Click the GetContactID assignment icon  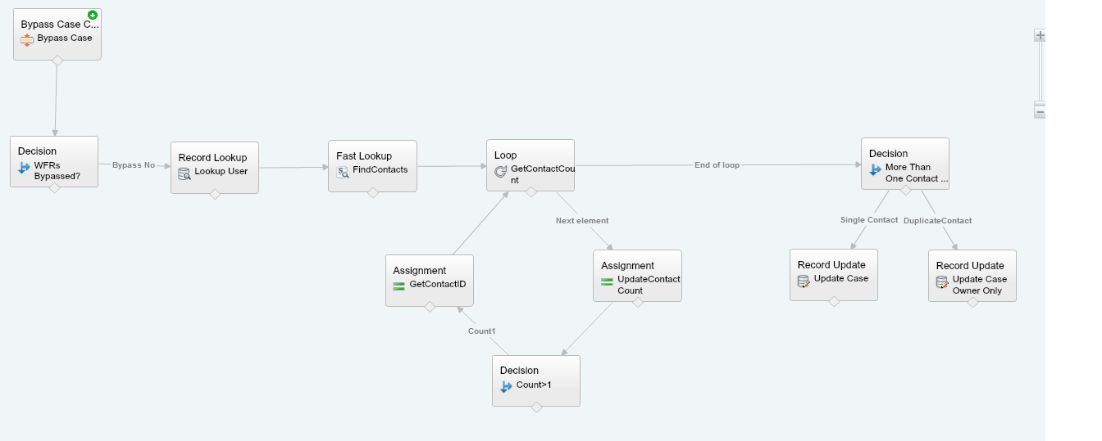tap(399, 286)
